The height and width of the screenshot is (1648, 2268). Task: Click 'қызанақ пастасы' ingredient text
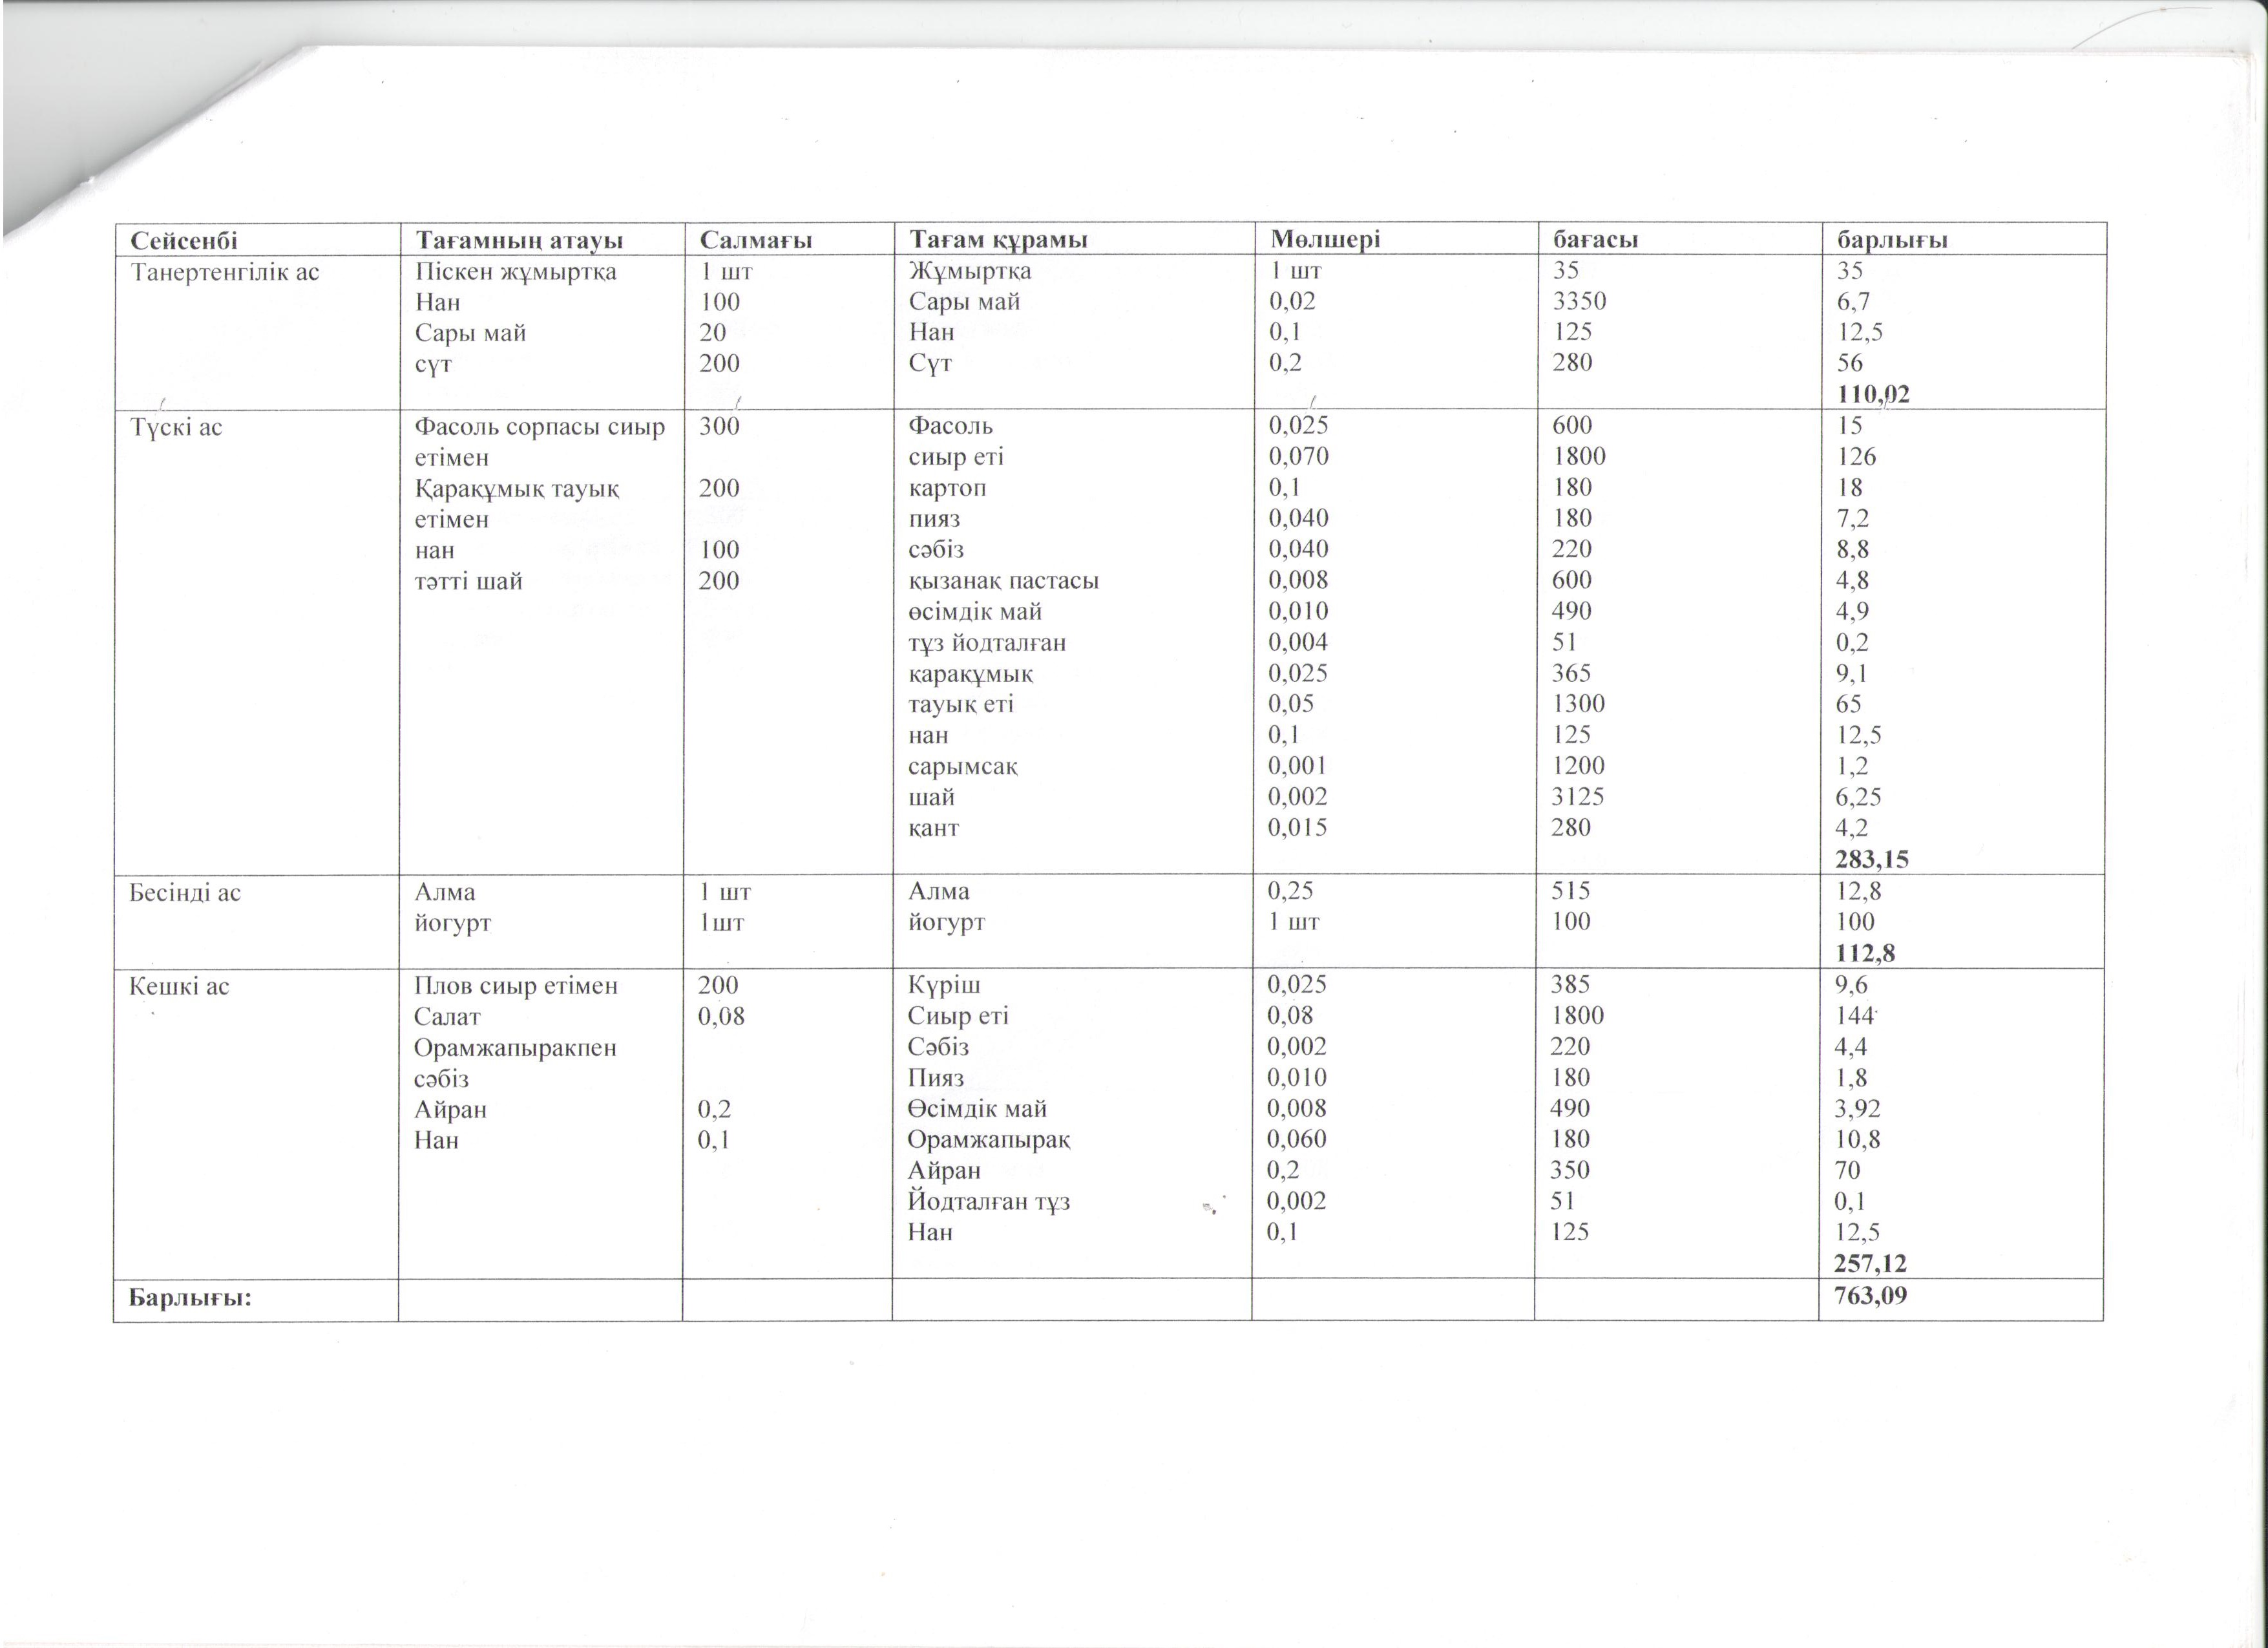(1003, 581)
